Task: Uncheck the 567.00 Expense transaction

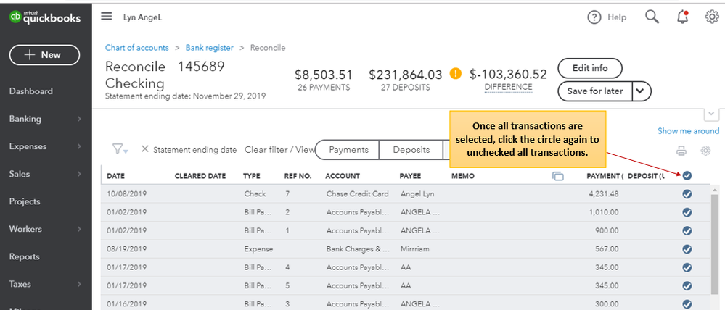Action: (687, 249)
